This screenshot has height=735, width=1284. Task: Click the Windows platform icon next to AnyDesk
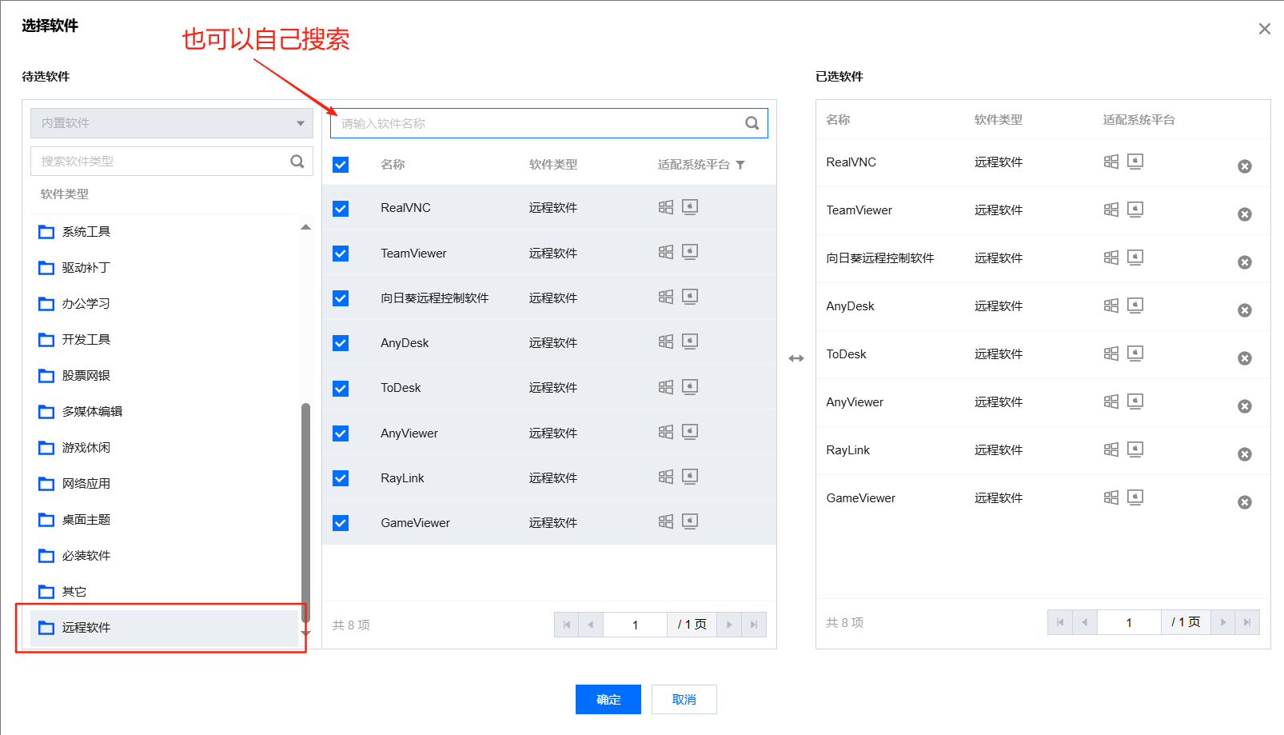tap(666, 341)
